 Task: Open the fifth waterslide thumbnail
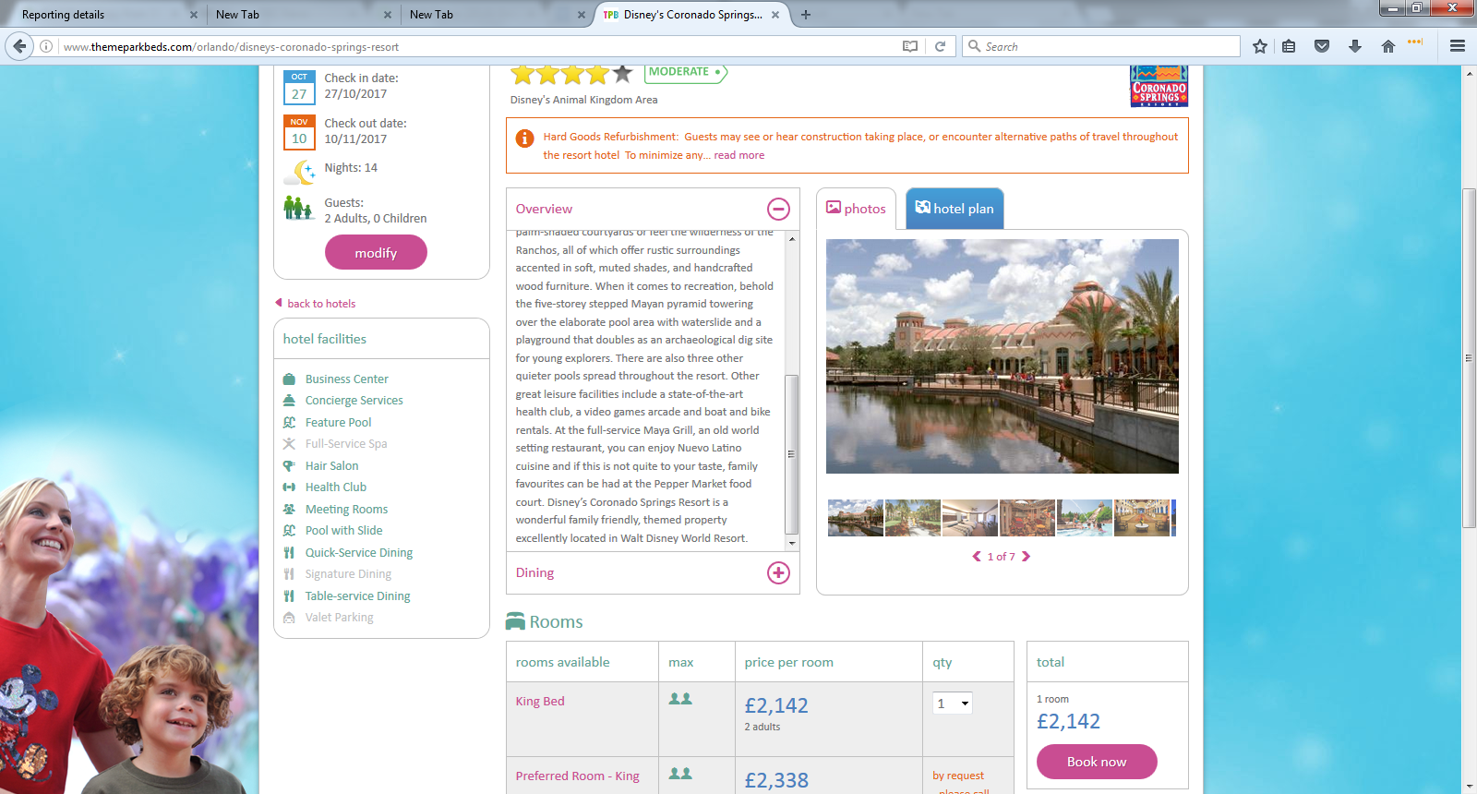coord(1085,518)
